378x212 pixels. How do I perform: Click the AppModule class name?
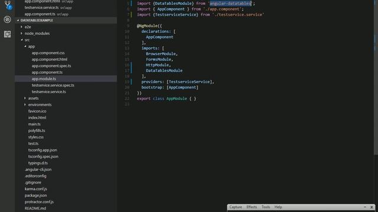pyautogui.click(x=177, y=99)
